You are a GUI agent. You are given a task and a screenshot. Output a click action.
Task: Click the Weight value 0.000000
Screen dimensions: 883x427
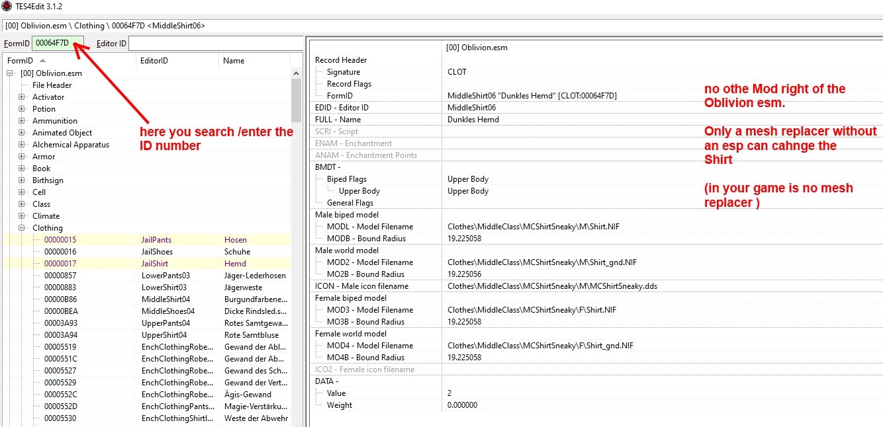pos(462,405)
